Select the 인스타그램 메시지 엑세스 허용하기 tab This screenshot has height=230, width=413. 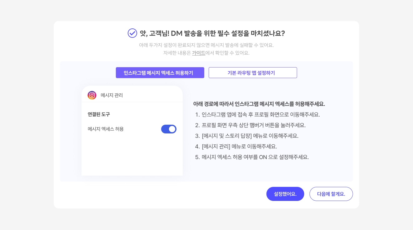pos(160,73)
